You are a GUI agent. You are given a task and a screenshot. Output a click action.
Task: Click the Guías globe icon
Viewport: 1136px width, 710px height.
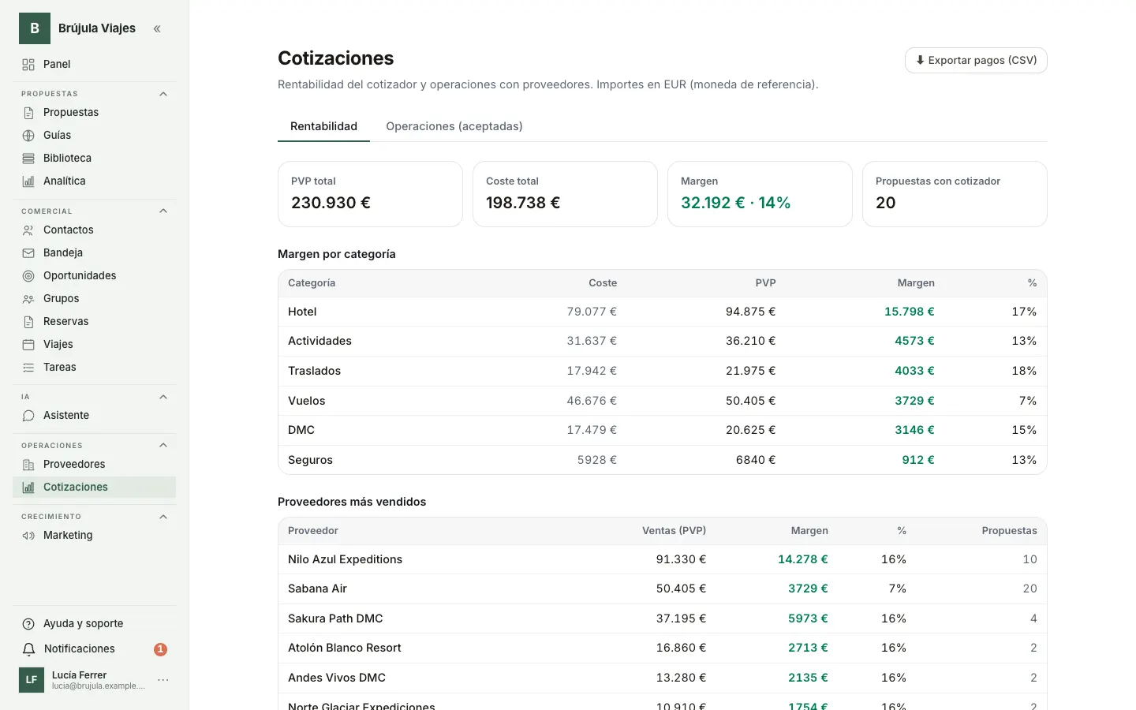(x=28, y=136)
